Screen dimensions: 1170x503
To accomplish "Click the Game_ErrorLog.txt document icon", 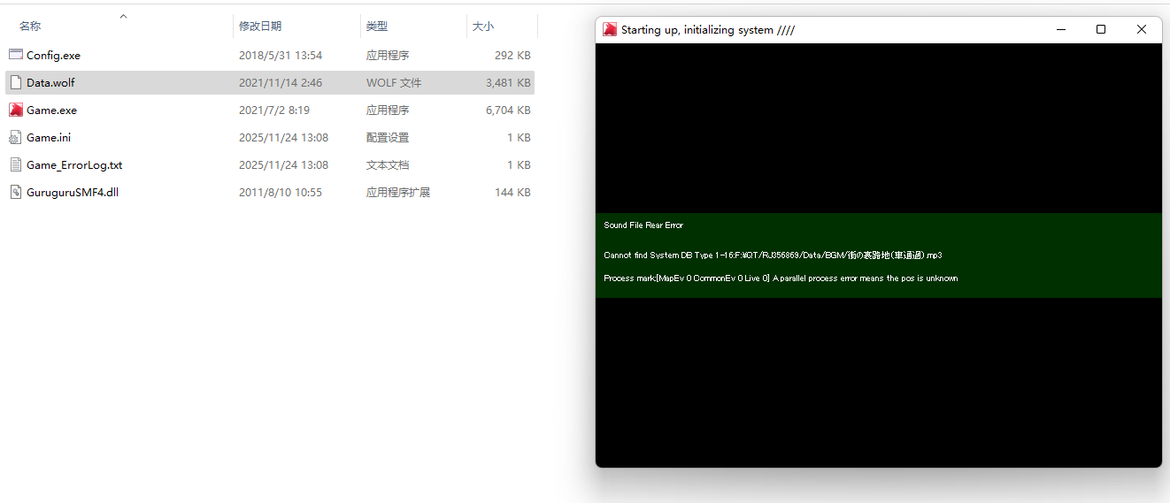I will click(x=15, y=164).
